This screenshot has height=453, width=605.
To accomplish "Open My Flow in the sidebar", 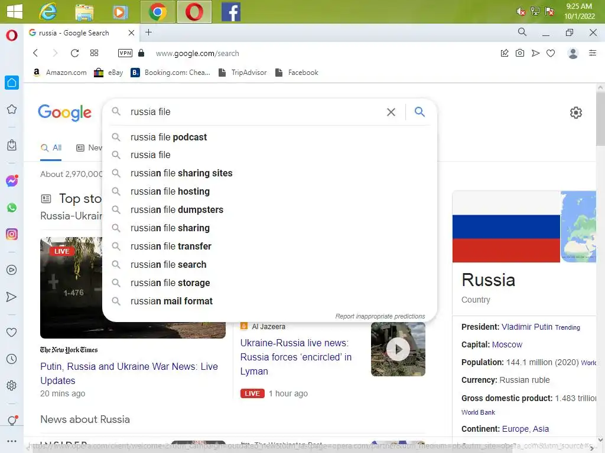I will [12, 297].
